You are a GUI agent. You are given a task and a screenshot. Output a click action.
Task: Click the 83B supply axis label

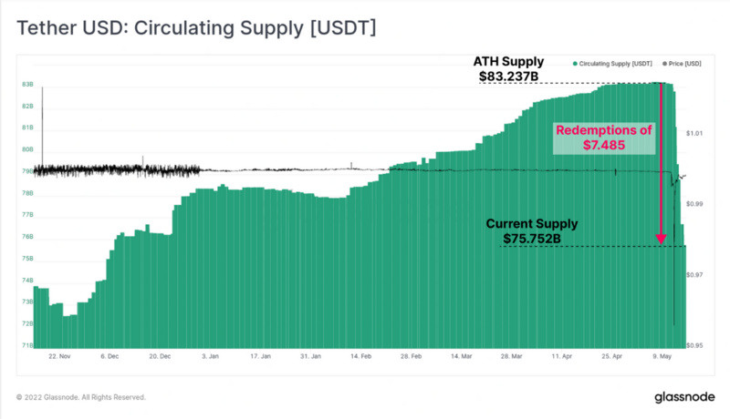coord(27,84)
